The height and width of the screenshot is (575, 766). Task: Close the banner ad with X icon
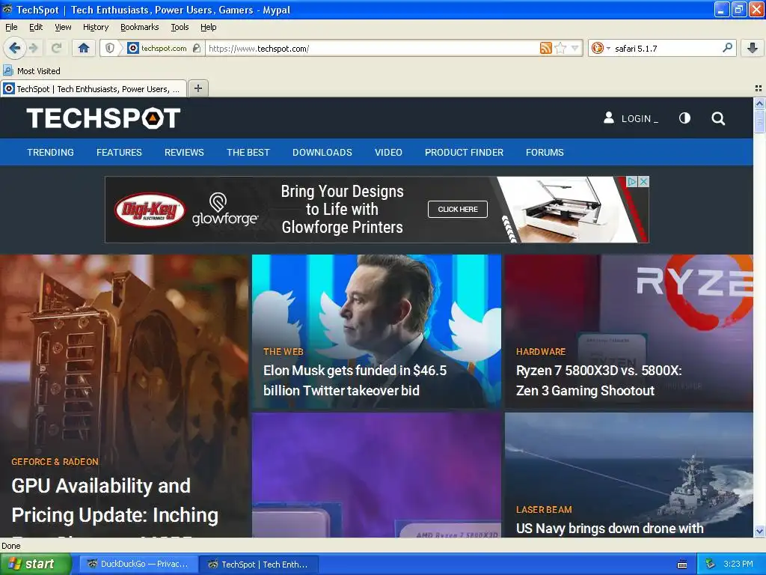644,181
